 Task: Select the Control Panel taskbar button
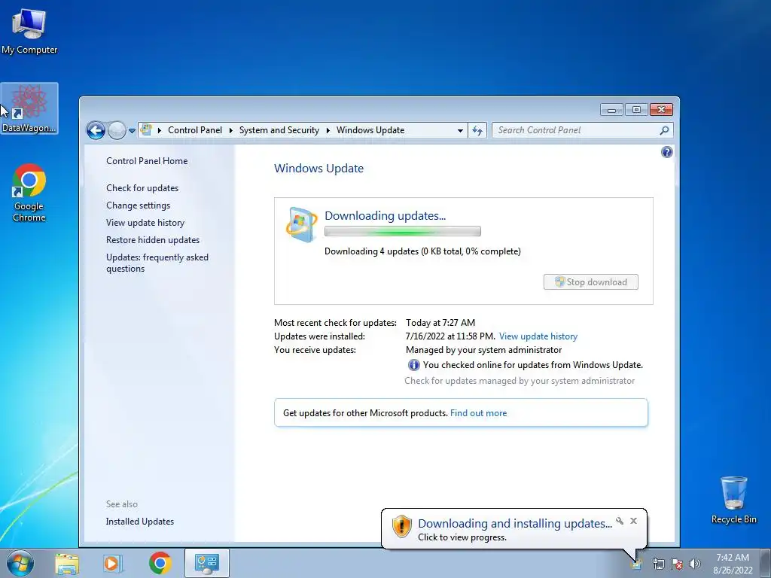click(x=207, y=563)
